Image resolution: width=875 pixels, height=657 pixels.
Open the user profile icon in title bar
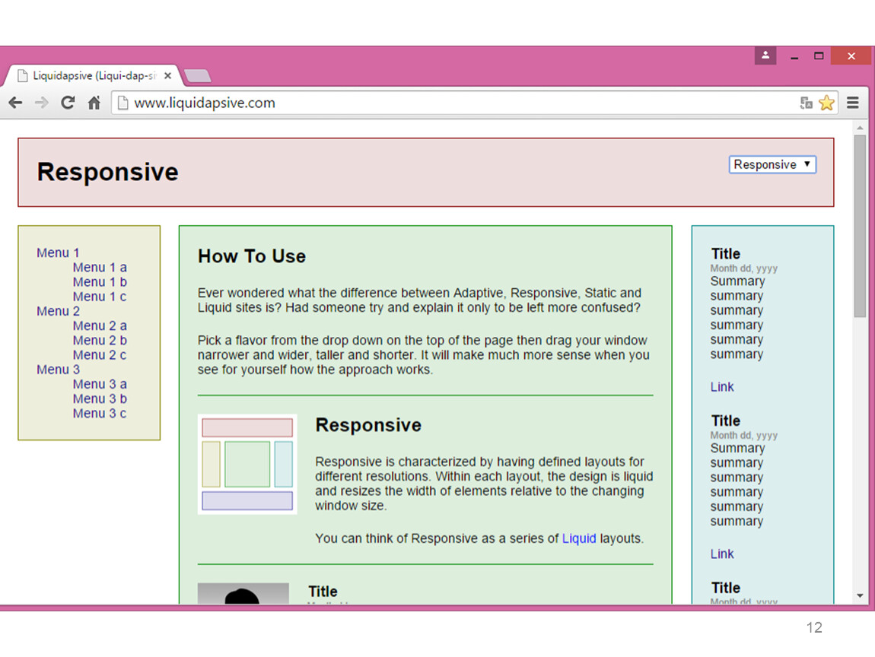coord(765,56)
